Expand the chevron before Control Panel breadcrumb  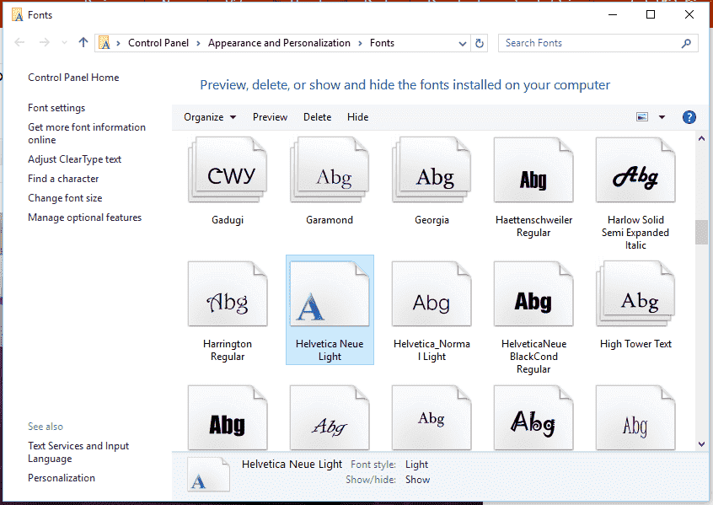click(x=118, y=43)
